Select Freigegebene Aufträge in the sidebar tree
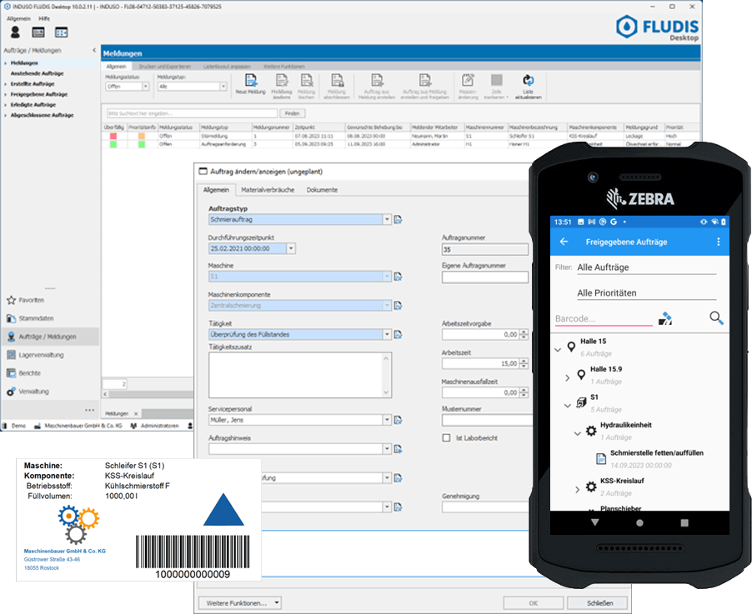 [x=39, y=94]
